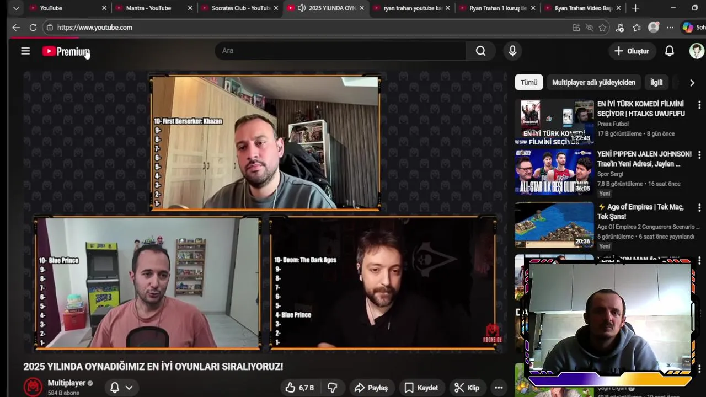Open more actions ellipsis below the video
706x397 pixels.
pyautogui.click(x=499, y=388)
